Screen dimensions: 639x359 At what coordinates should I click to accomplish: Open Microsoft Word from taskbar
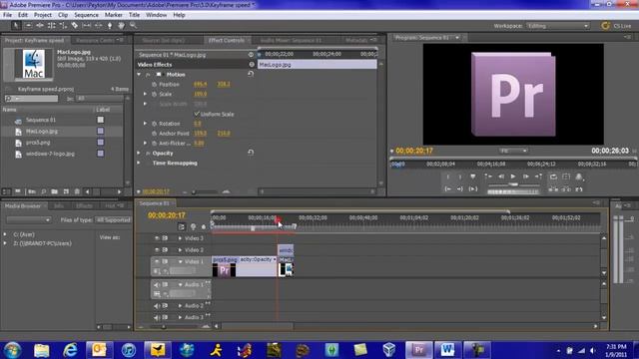(x=447, y=350)
